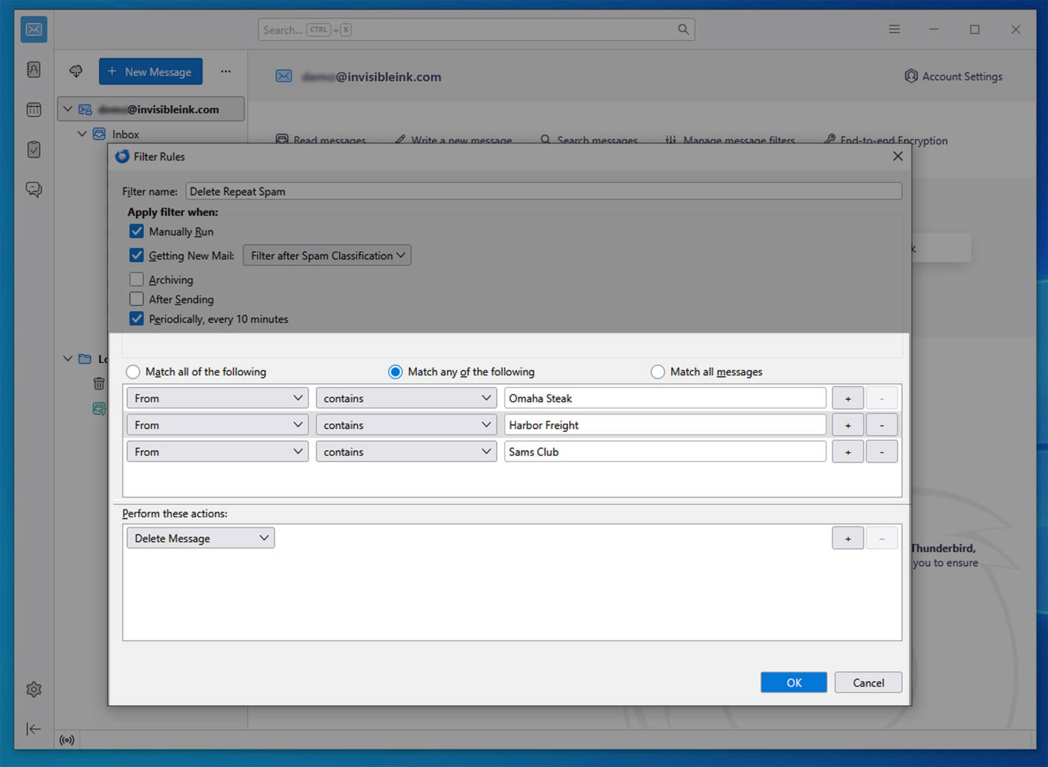Image resolution: width=1048 pixels, height=767 pixels.
Task: Select Match all messages option
Action: 658,372
